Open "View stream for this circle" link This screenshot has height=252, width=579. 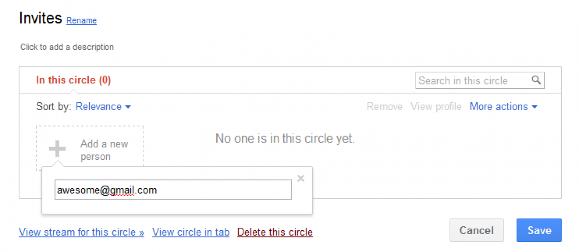click(82, 232)
